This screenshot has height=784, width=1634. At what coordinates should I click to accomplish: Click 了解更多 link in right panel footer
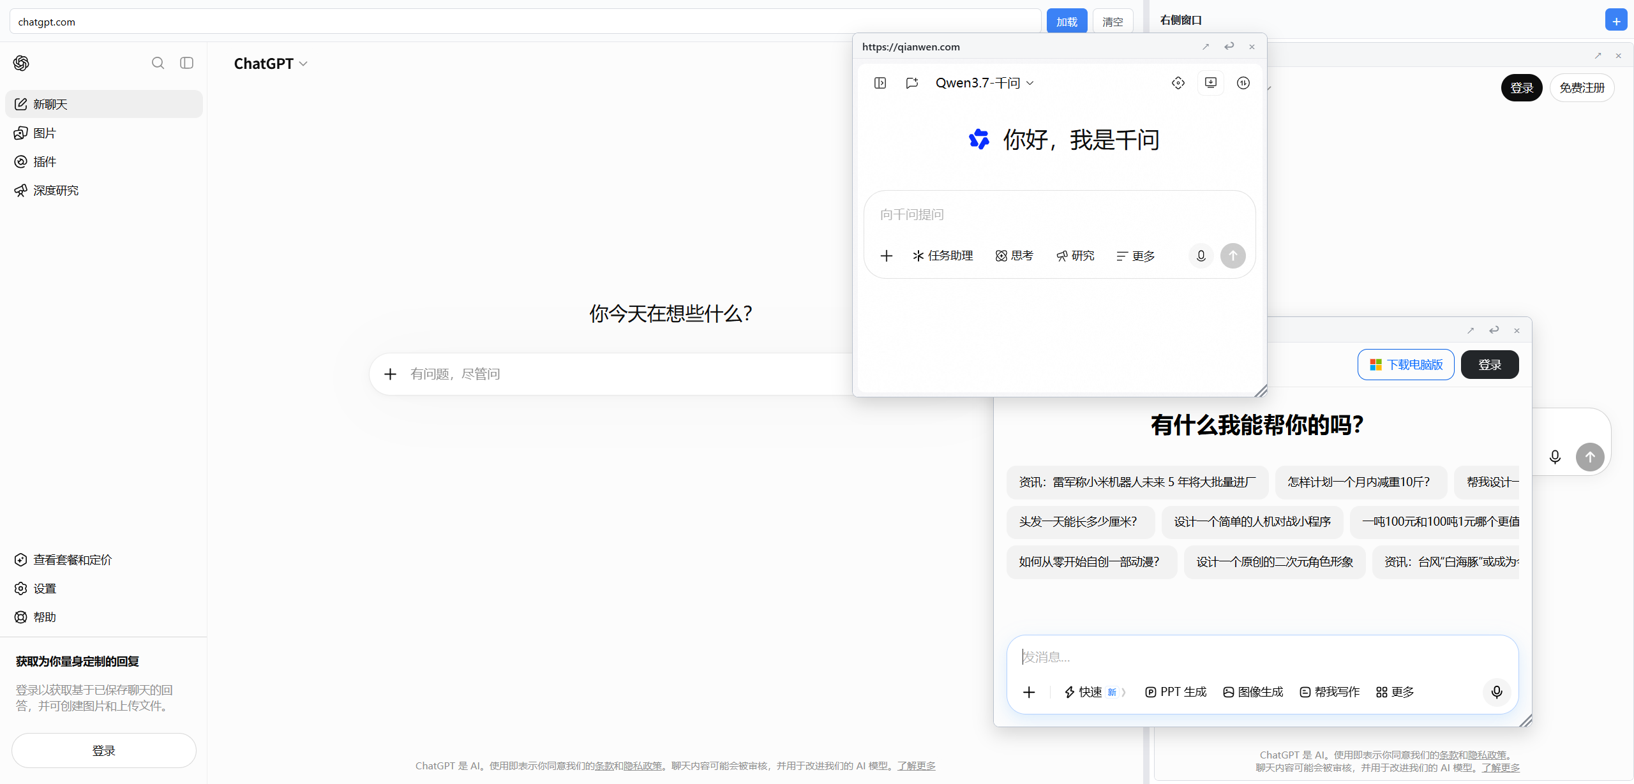tap(1501, 767)
